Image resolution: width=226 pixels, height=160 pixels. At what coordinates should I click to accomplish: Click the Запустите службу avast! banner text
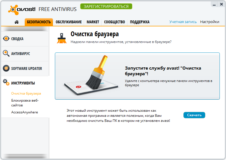[x=163, y=71]
